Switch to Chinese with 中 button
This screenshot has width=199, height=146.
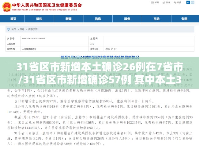pos(188,2)
